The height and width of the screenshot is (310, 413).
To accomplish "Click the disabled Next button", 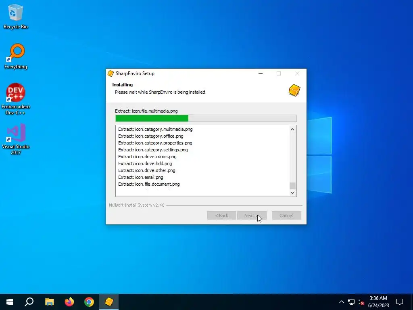I will (x=252, y=216).
